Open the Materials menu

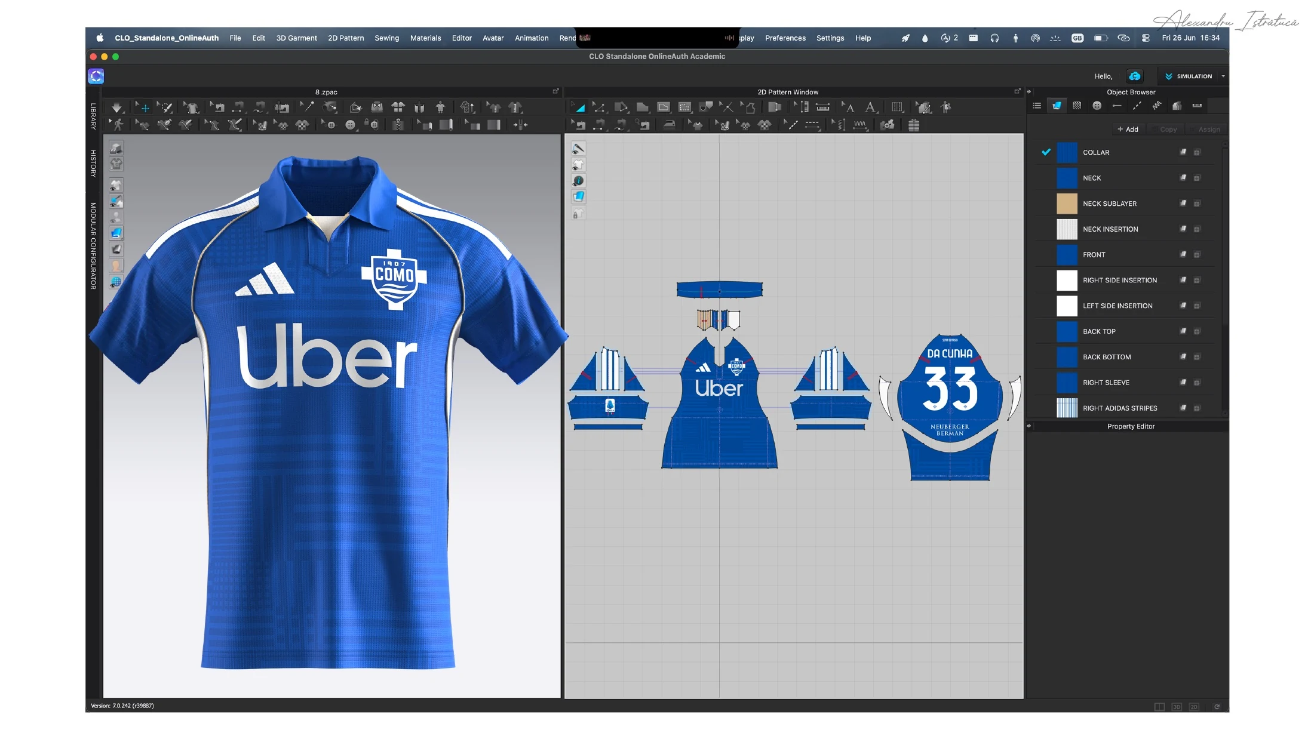click(425, 38)
